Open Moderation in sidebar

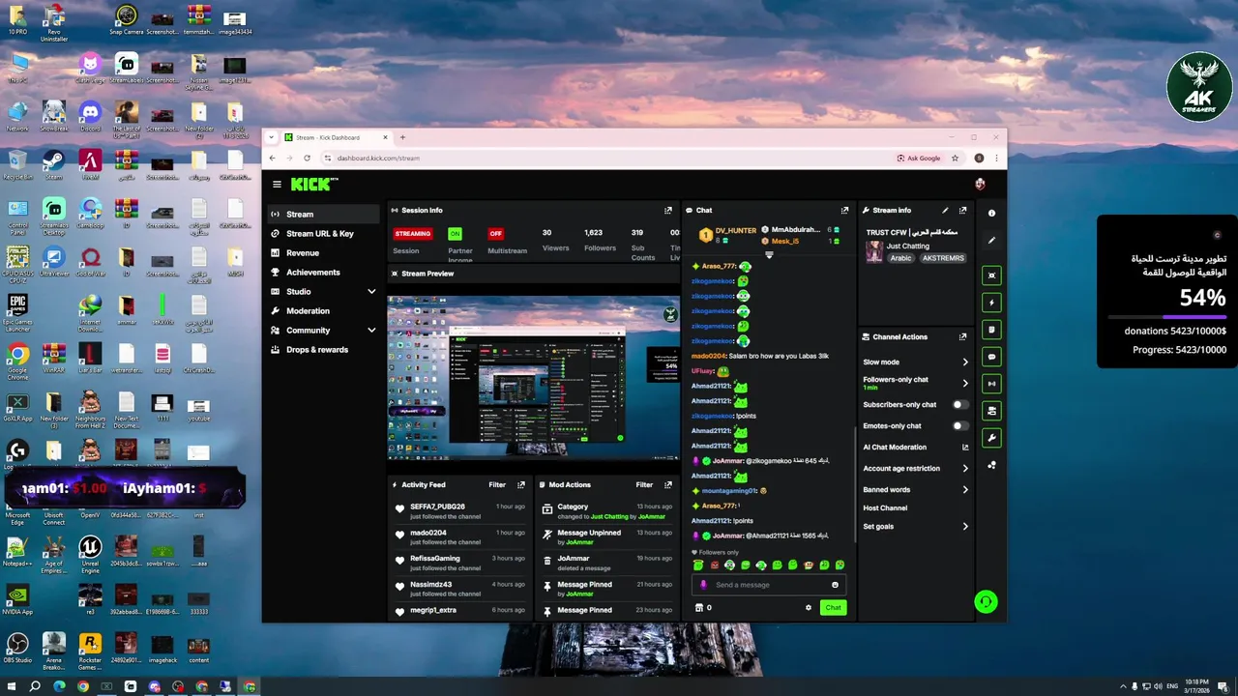(323, 311)
